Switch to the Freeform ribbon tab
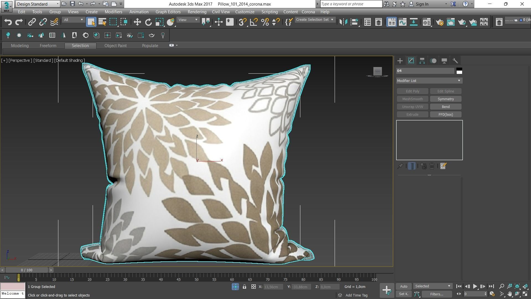The width and height of the screenshot is (531, 299). point(48,46)
